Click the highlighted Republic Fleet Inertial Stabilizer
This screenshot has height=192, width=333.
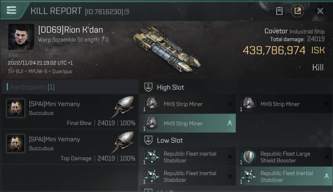[x=284, y=176]
